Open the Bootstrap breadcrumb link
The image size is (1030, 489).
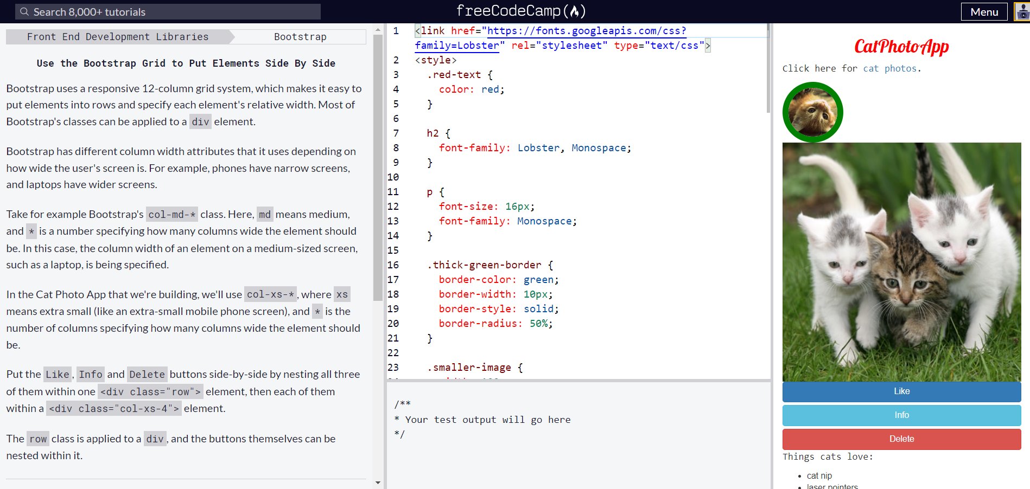coord(300,37)
